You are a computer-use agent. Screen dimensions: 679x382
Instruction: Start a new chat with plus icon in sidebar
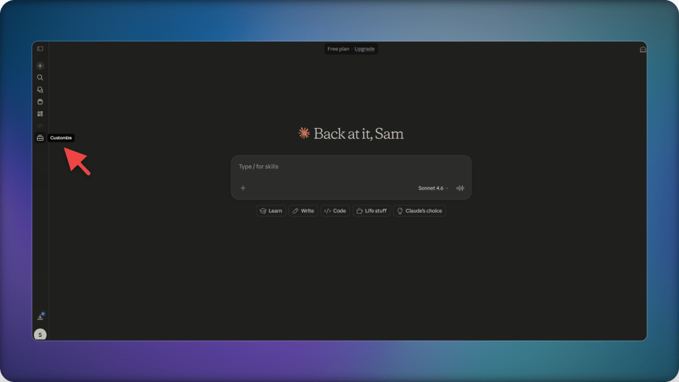40,66
